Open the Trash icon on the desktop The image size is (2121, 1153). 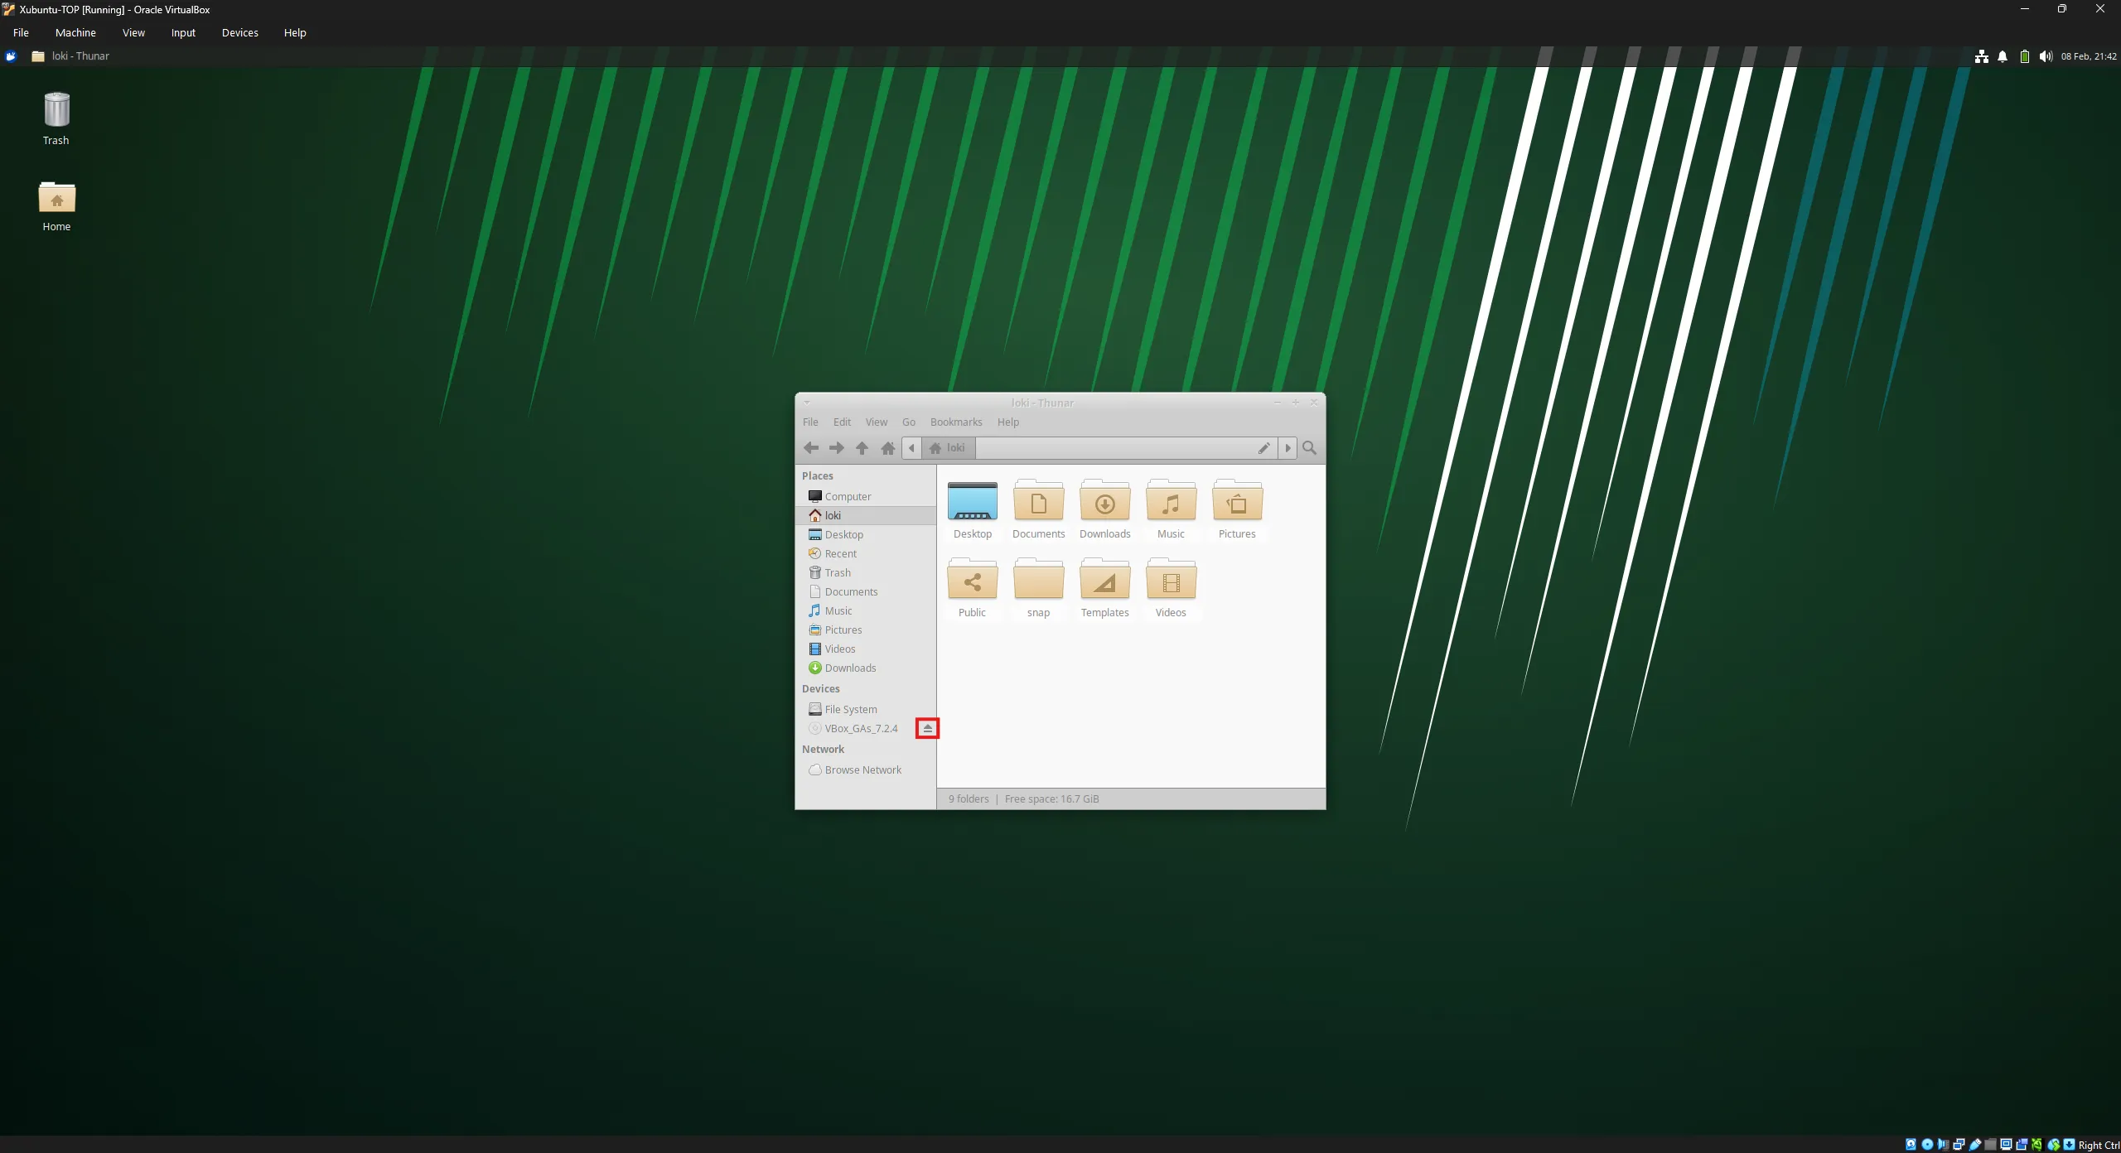[x=56, y=112]
